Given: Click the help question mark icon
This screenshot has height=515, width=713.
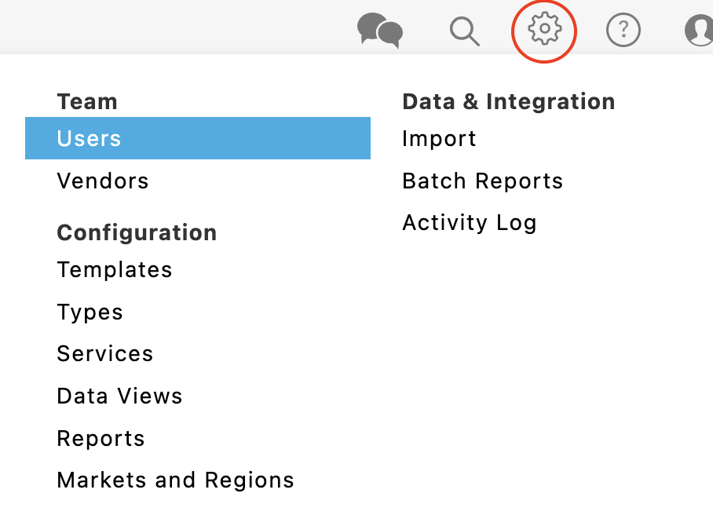Looking at the screenshot, I should click(623, 30).
